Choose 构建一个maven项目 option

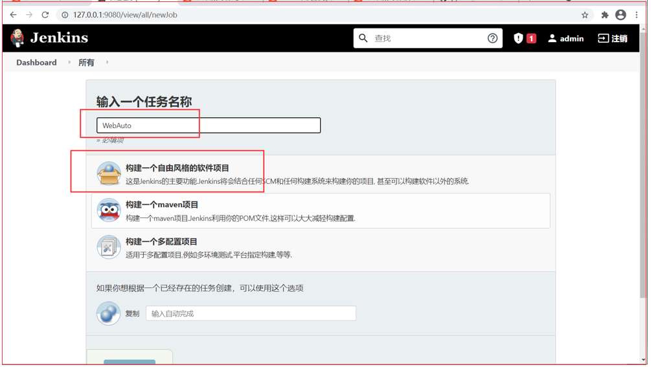[162, 205]
